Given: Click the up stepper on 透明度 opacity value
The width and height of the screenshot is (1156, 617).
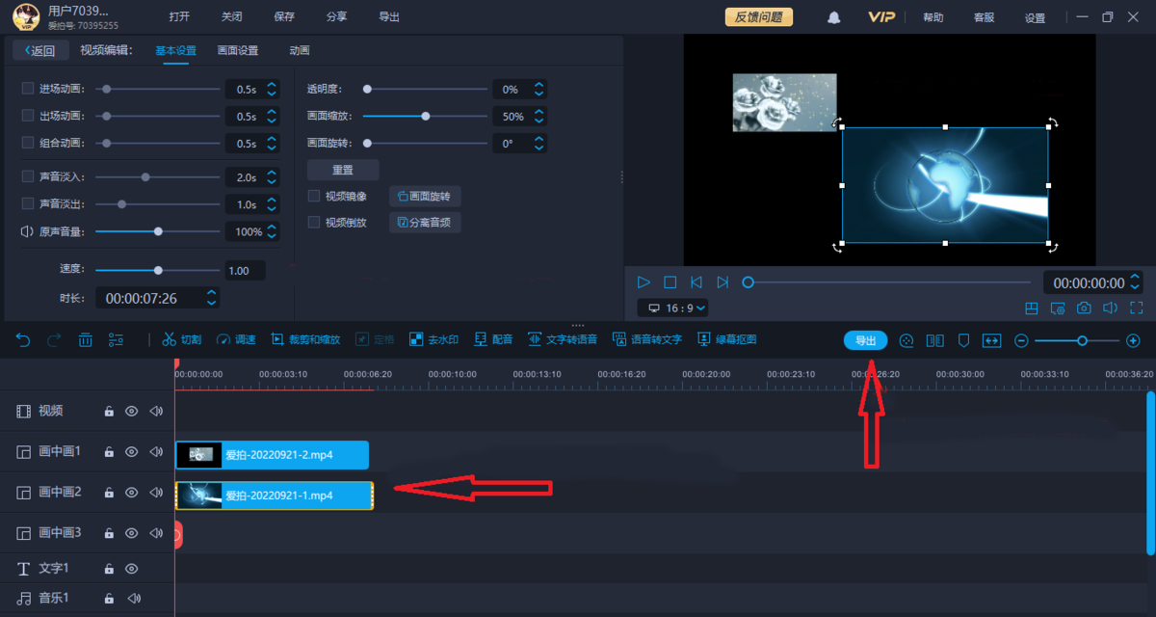Looking at the screenshot, I should pos(537,84).
